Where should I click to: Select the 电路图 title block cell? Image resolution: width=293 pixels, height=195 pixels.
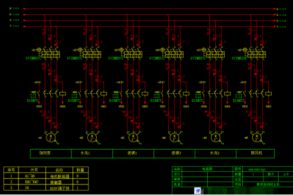(x=207, y=169)
